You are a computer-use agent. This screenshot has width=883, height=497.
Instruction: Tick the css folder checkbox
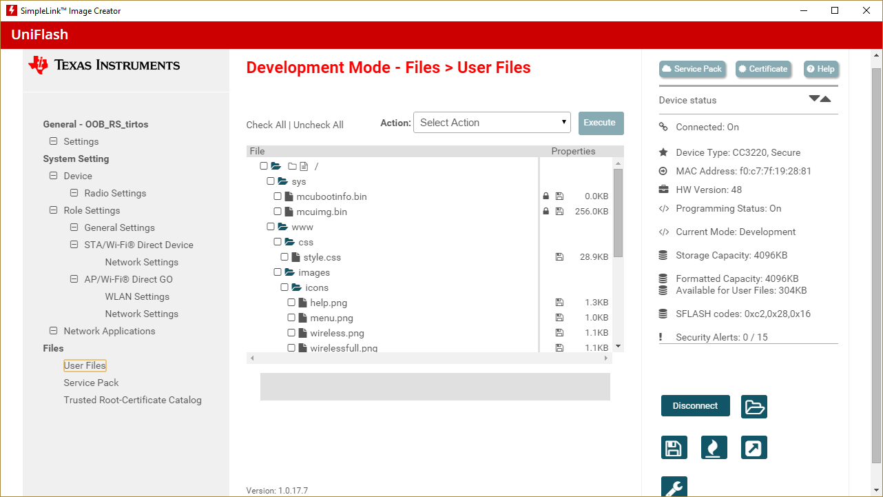pyautogui.click(x=278, y=242)
